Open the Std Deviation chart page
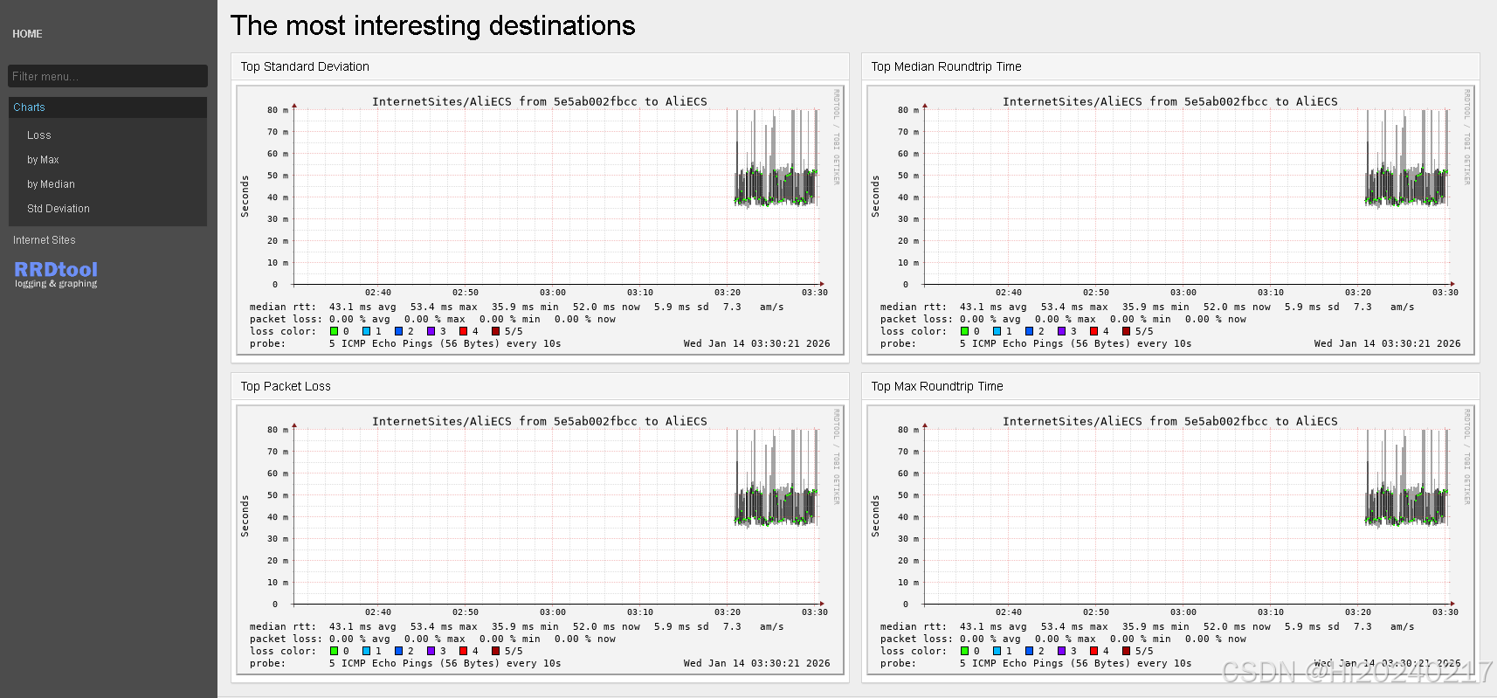The width and height of the screenshot is (1497, 698). tap(59, 209)
